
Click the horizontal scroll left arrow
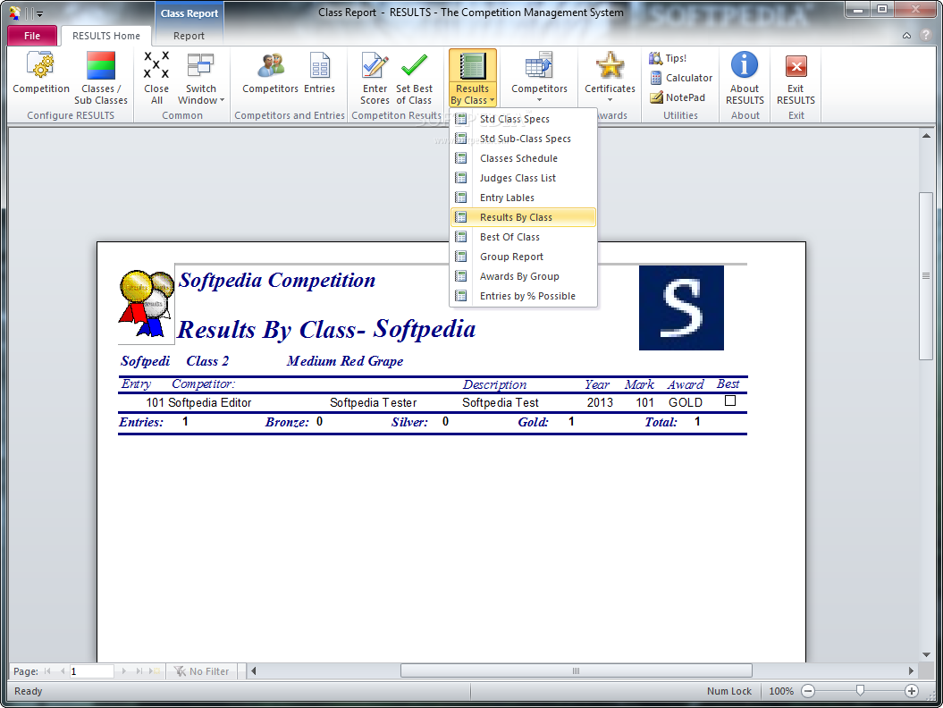253,670
